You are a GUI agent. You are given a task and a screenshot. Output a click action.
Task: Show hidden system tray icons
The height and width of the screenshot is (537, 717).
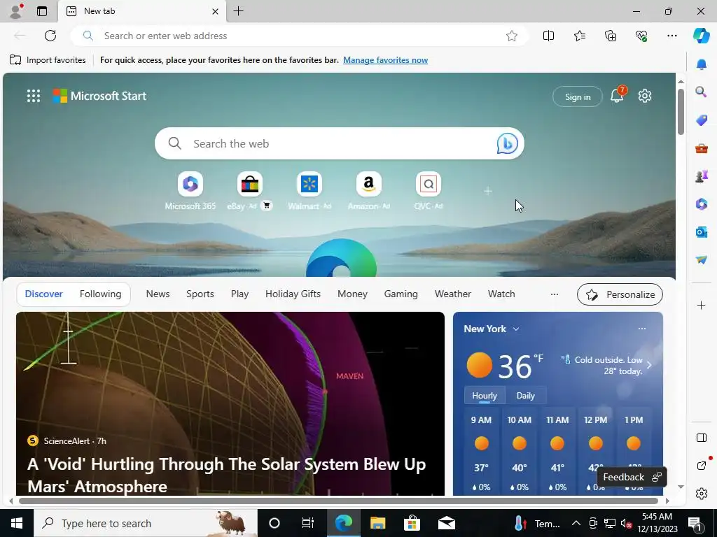point(576,523)
